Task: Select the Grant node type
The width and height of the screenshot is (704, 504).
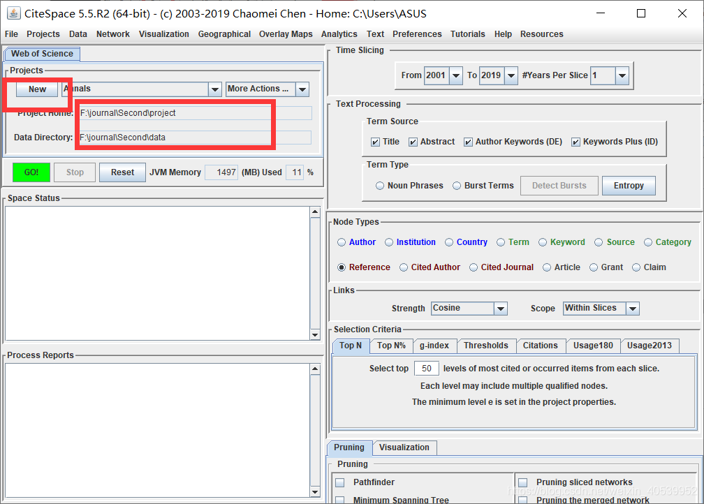Action: click(x=594, y=267)
